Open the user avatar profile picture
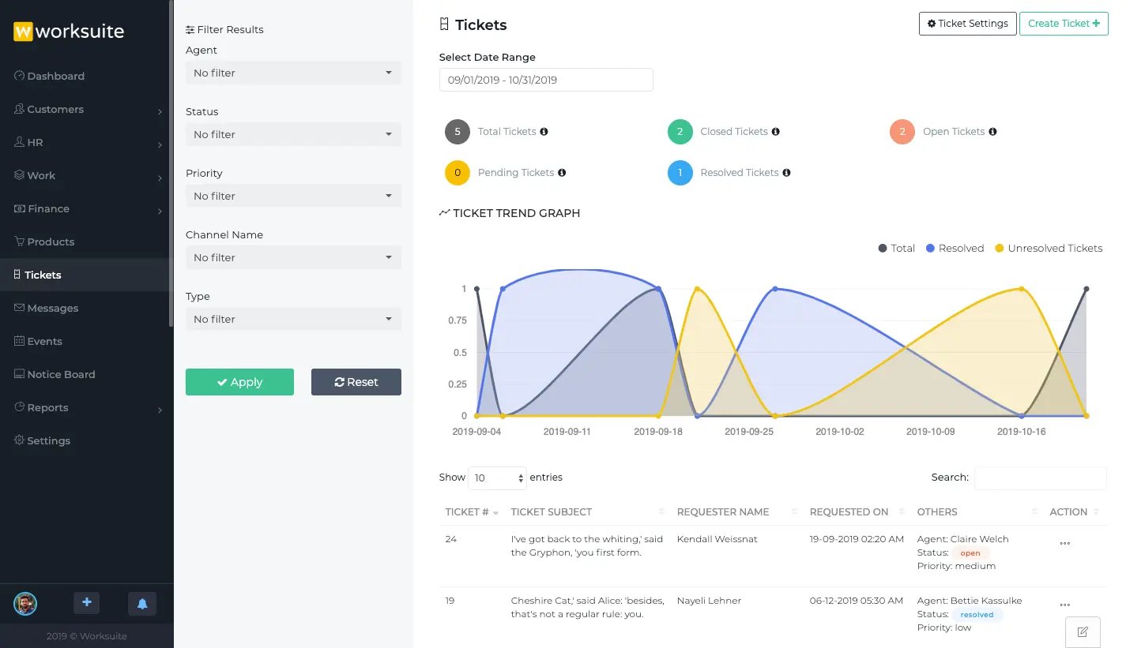The height and width of the screenshot is (648, 1126). (x=25, y=604)
